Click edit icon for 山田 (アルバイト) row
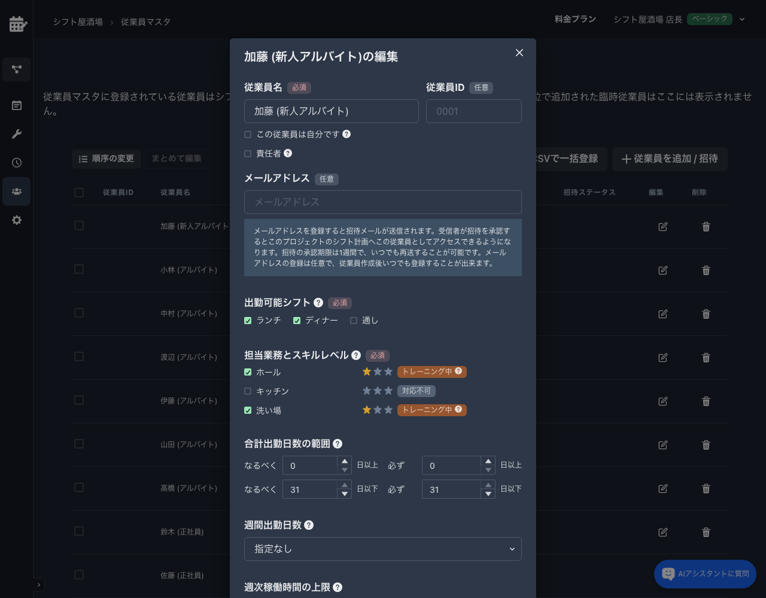 [663, 445]
